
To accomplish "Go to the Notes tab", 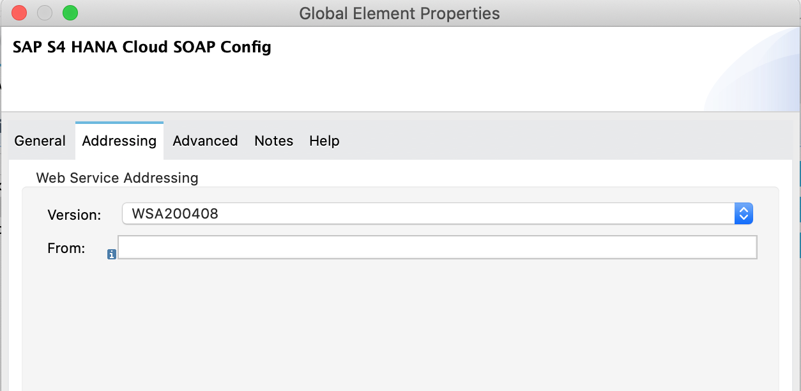I will tap(274, 141).
